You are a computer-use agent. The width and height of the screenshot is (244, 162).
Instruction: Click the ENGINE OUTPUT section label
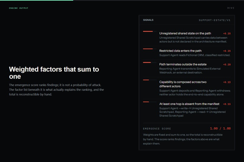click(18, 8)
